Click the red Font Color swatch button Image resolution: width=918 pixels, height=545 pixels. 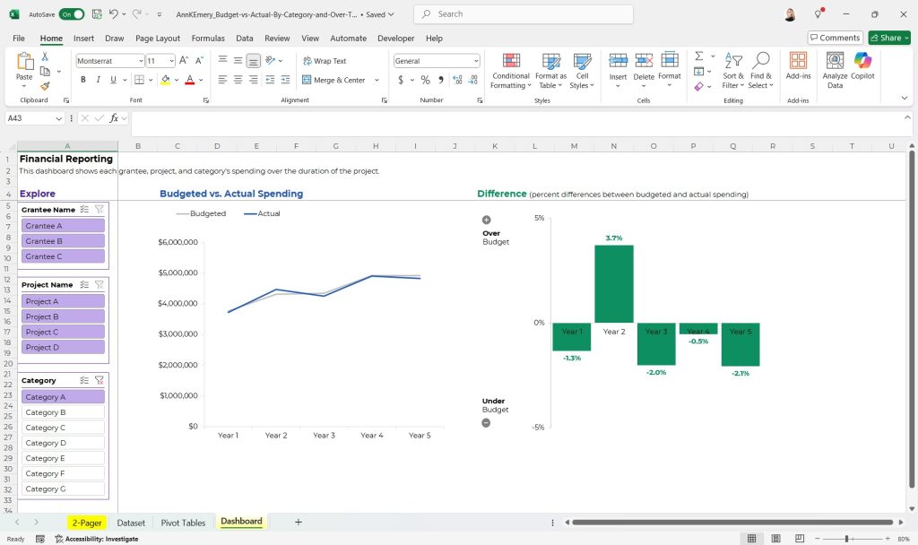190,80
